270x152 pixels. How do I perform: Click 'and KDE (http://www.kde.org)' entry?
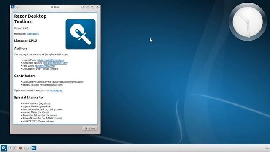(38, 121)
